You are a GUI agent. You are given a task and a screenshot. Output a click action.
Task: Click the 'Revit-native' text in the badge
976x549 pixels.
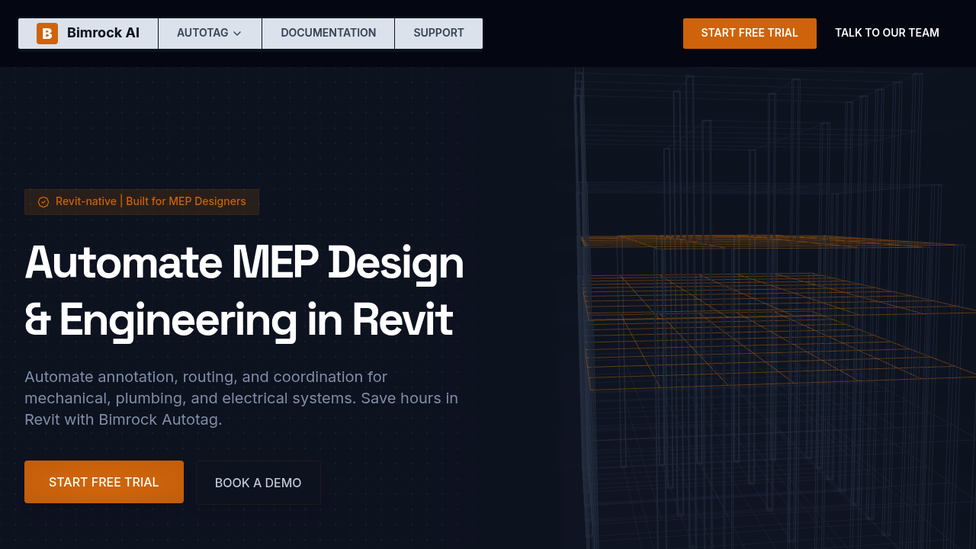point(85,201)
